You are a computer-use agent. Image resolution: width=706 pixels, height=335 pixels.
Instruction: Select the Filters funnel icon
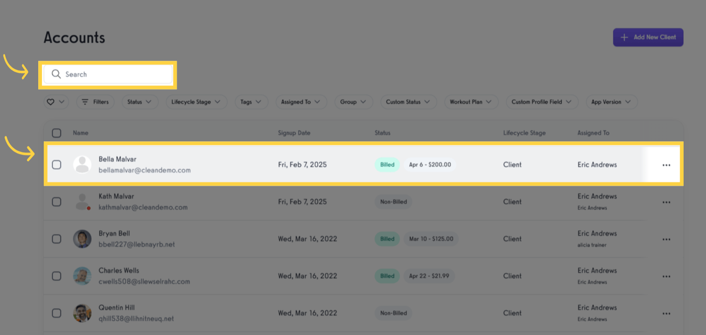click(86, 102)
